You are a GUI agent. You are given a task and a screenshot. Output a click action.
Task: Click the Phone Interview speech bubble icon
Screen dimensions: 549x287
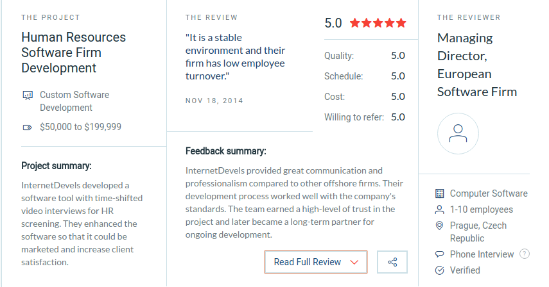439,254
